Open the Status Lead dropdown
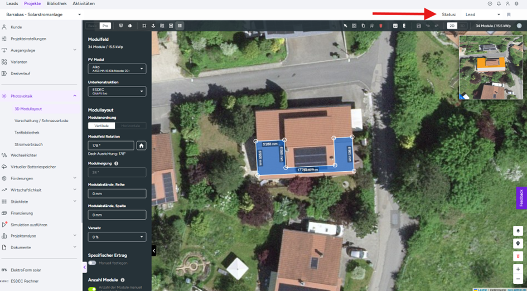The height and width of the screenshot is (291, 527). pos(482,14)
